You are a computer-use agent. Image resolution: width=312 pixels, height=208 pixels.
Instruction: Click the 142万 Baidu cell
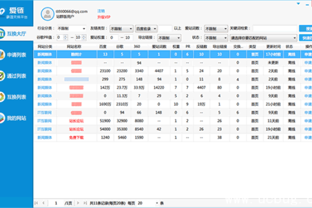click(x=105, y=87)
